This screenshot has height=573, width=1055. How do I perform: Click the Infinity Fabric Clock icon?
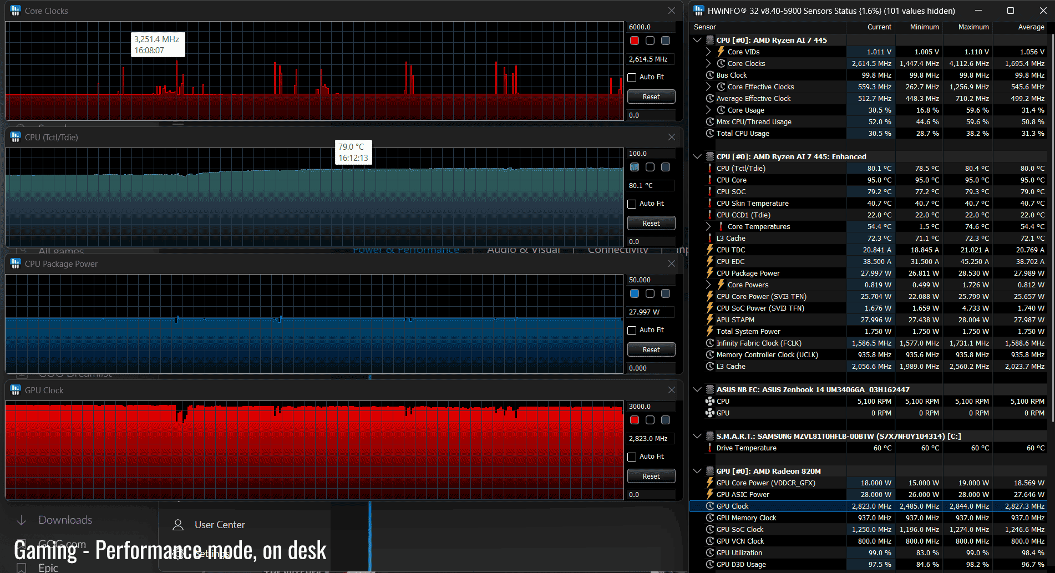[x=710, y=343]
